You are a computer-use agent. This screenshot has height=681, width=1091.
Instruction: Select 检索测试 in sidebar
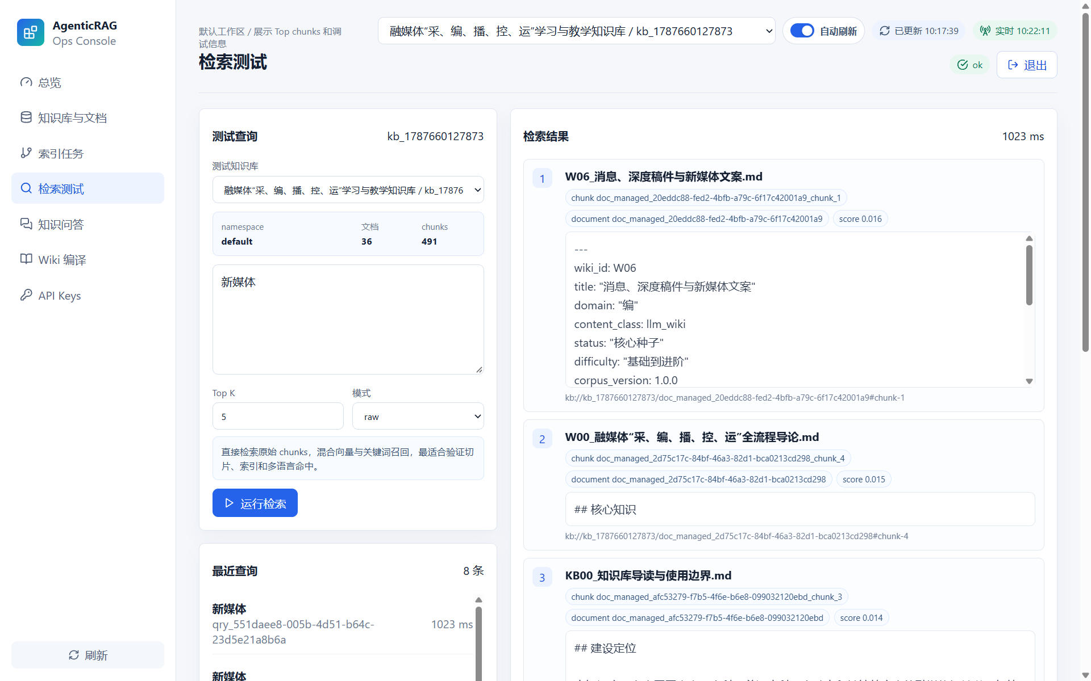coord(88,188)
